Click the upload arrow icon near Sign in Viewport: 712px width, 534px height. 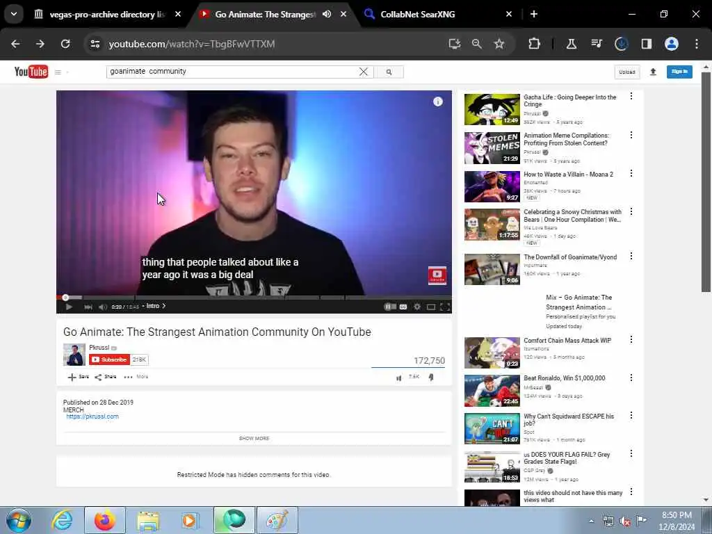coord(653,72)
